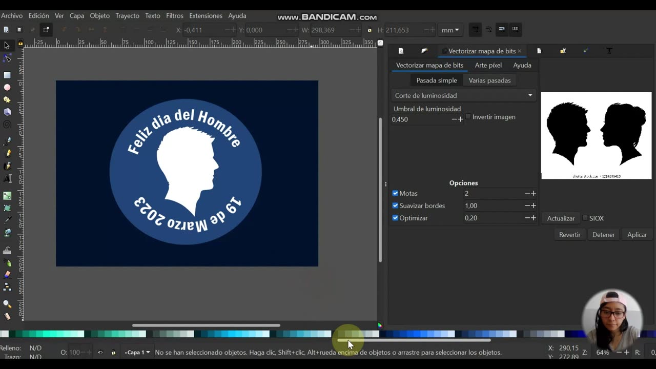Open the Trayecto menu
Viewport: 656px width, 369px height.
[x=127, y=16]
